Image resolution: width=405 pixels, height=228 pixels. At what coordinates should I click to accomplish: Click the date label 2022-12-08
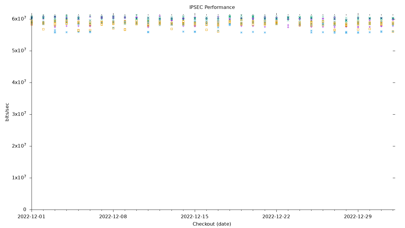tap(113, 217)
